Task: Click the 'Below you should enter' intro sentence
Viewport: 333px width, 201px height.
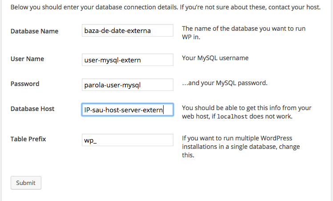Action: click(x=94, y=7)
